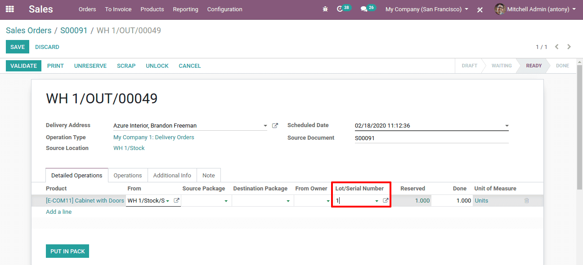583x265 pixels.
Task: Open the Mitchell Admin user menu
Action: [x=535, y=9]
